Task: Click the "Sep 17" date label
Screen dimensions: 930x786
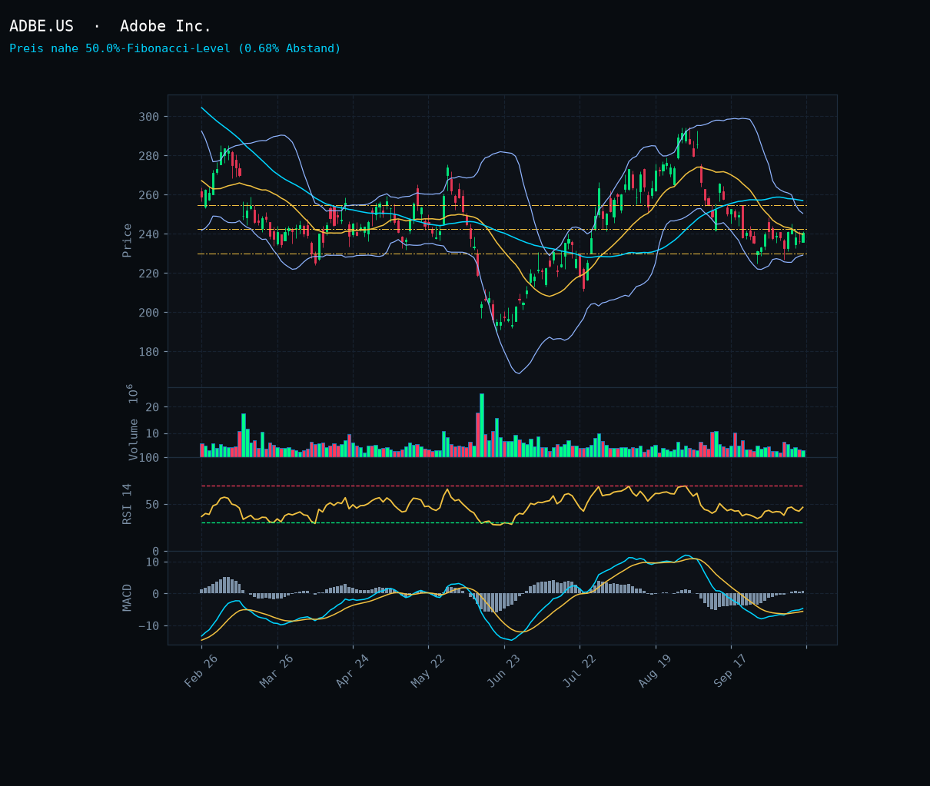Action: [731, 671]
